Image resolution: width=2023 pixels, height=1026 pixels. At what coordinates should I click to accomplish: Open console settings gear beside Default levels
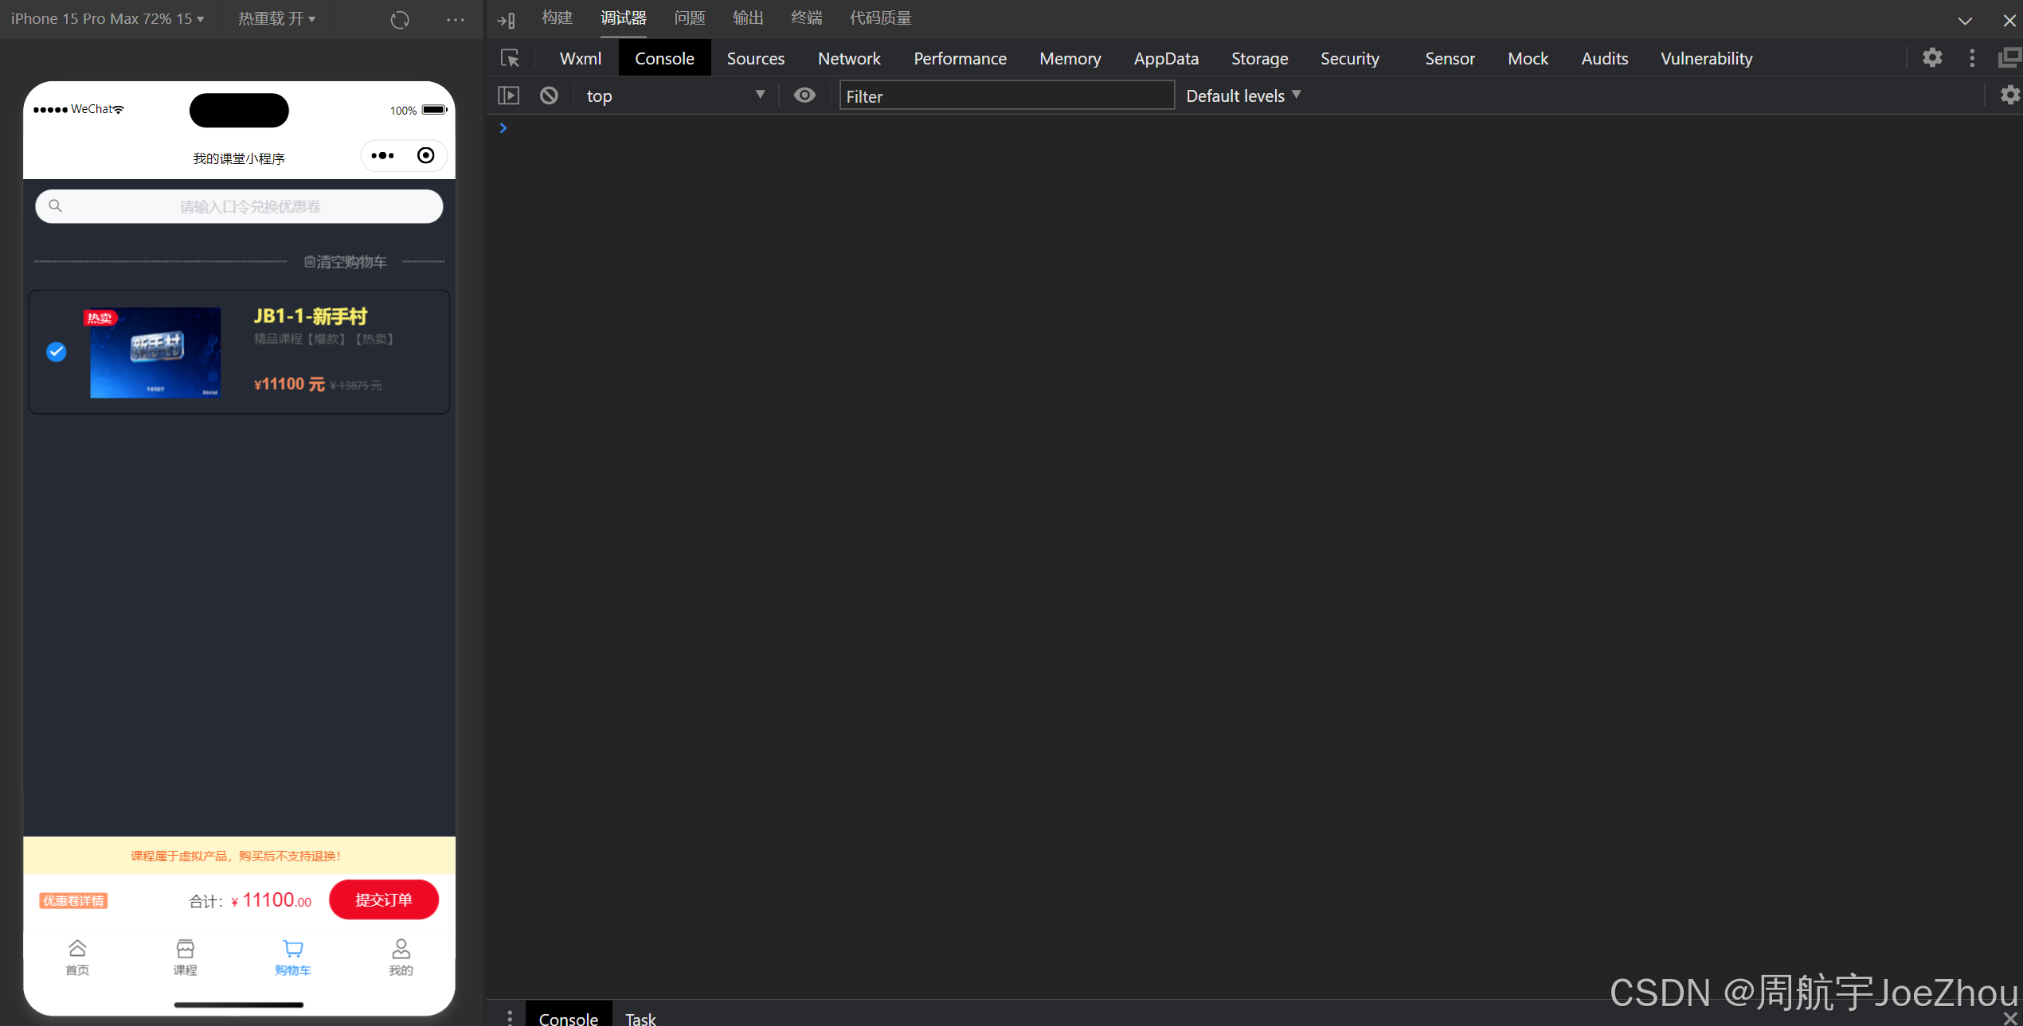pos(2009,96)
